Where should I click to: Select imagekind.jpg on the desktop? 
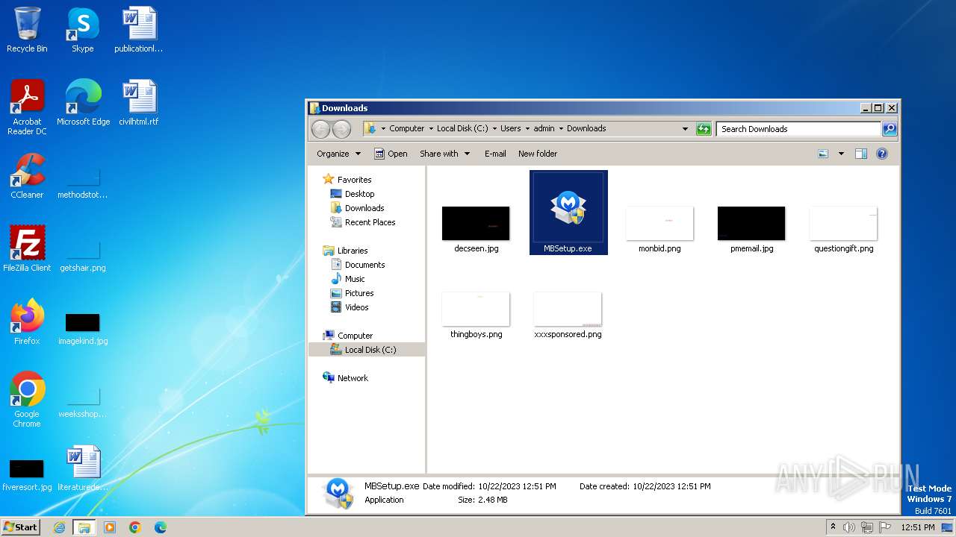point(82,330)
